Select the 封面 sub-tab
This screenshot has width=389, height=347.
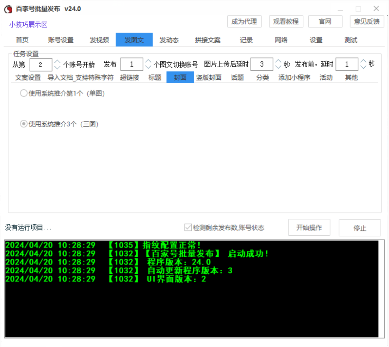(180, 77)
